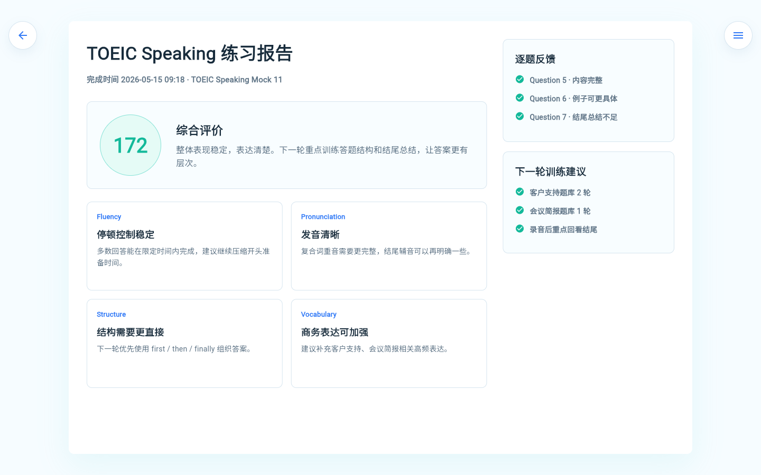The height and width of the screenshot is (475, 761).
Task: Click the 复合词重音需要更完整 description text
Action: point(388,251)
